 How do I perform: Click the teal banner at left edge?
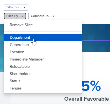click(2, 48)
